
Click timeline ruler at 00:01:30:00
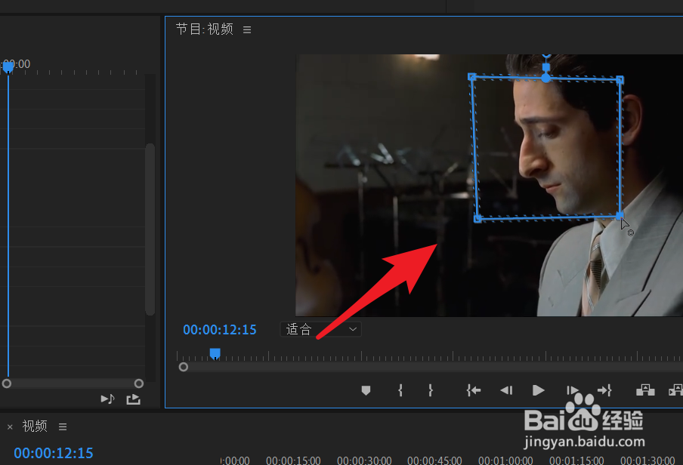click(647, 460)
